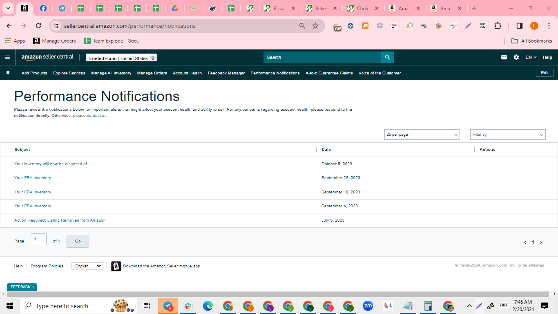Click the Edit button in navigation bar
The height and width of the screenshot is (314, 558).
[545, 73]
